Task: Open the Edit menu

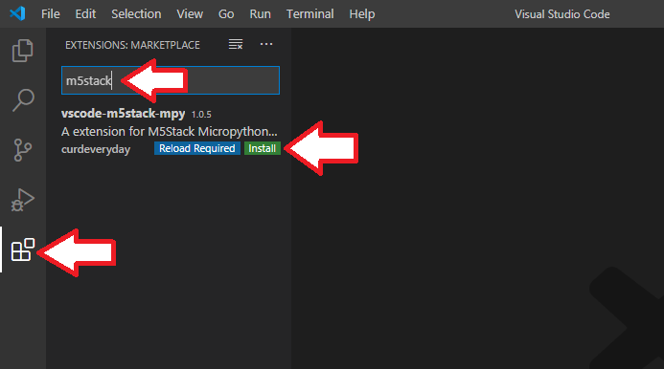Action: pos(85,14)
